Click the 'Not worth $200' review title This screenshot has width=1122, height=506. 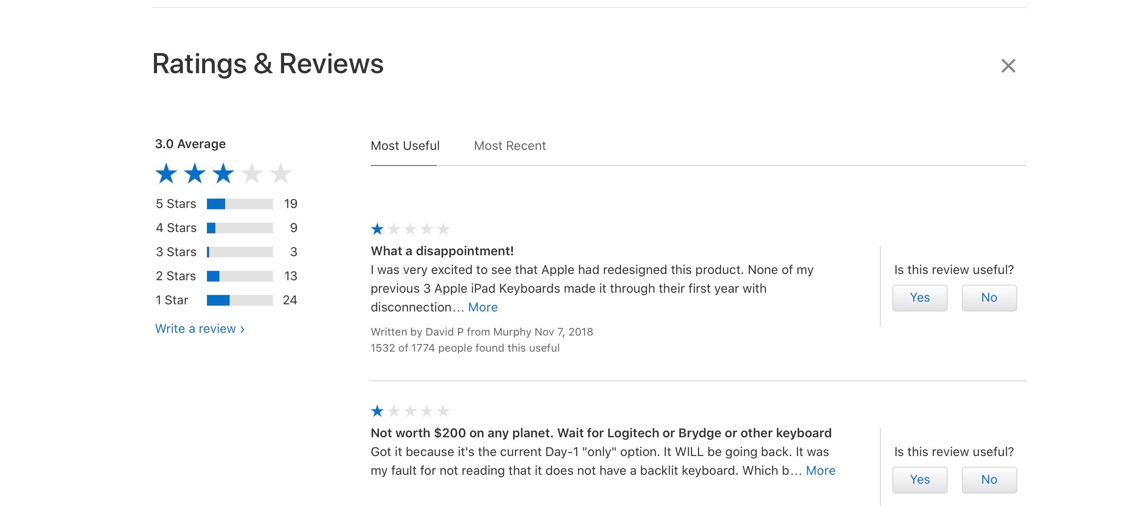(x=601, y=433)
